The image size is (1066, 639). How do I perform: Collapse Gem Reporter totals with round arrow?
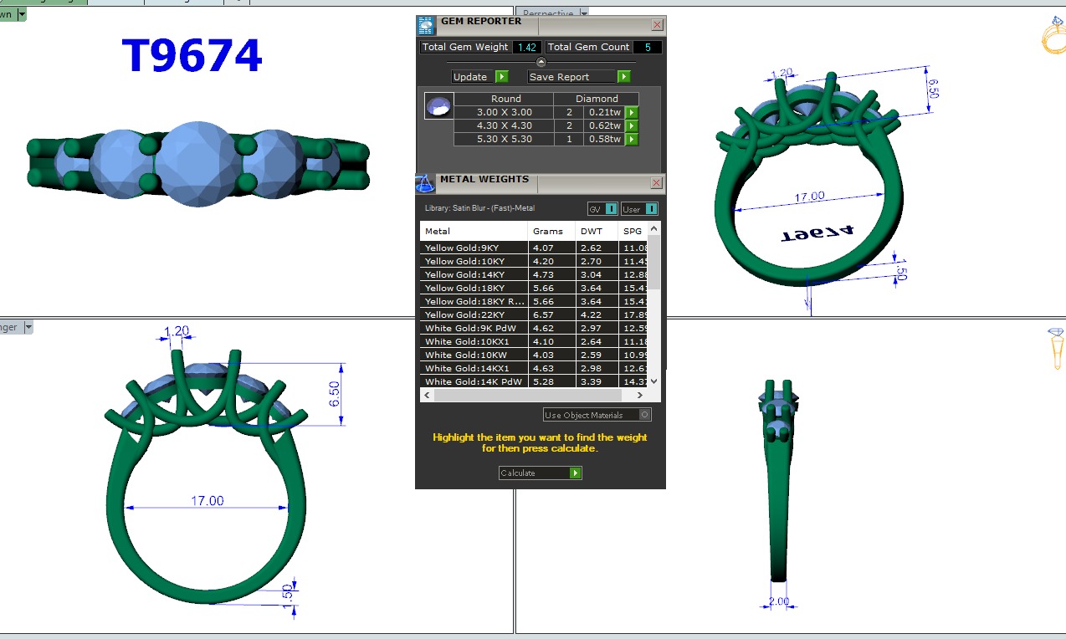[541, 62]
